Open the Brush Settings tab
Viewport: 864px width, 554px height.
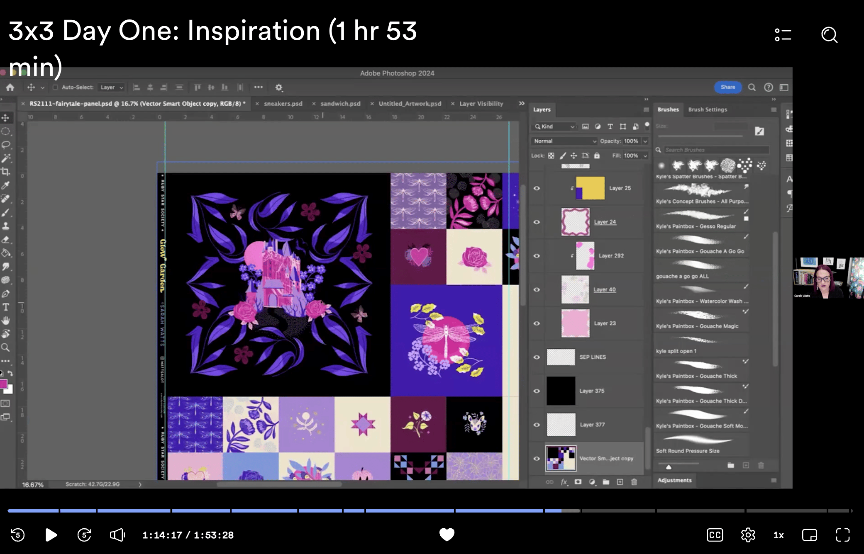(708, 109)
